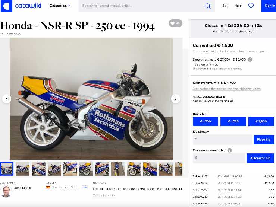Toggle the lot favorite heart counter
Image resolution: width=276 pixels, height=207 pixels.
pos(176,23)
